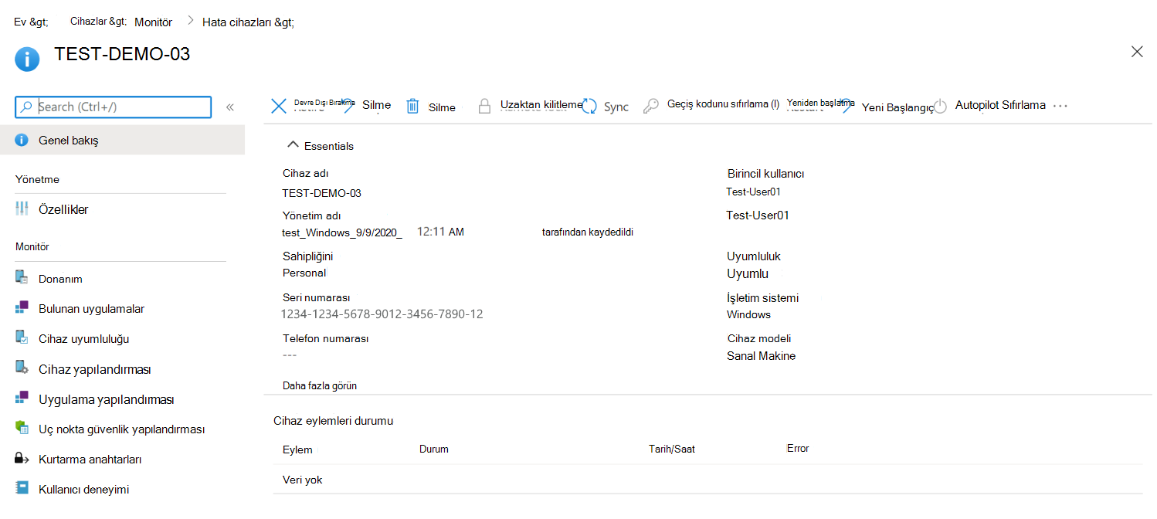The image size is (1157, 519).
Task: Click the Geçiş kodunu sıfırlama label
Action: 723,104
